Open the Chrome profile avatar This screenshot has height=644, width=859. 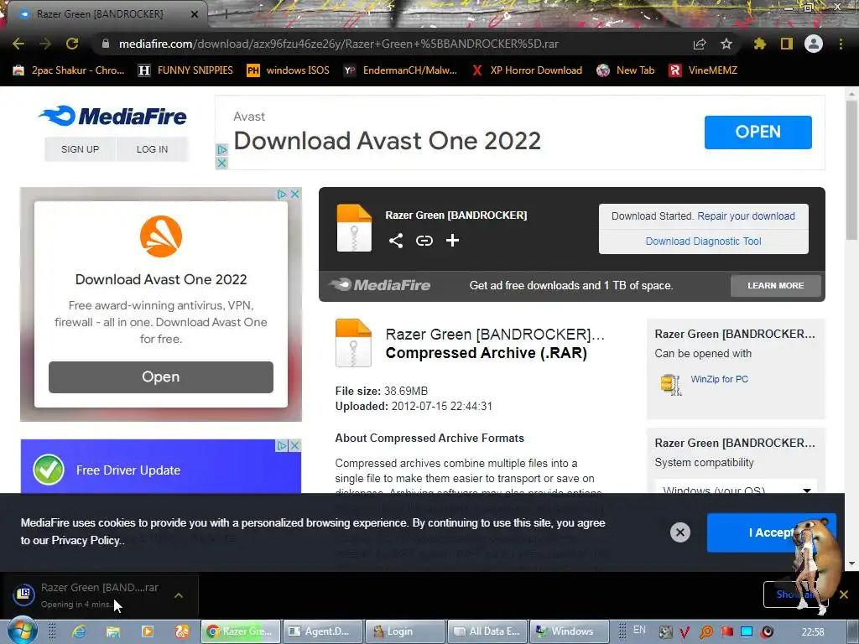(814, 44)
